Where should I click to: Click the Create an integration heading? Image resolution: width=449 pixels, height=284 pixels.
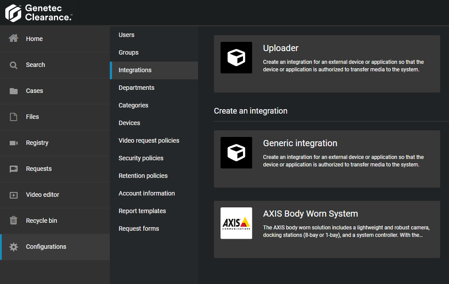coord(251,111)
